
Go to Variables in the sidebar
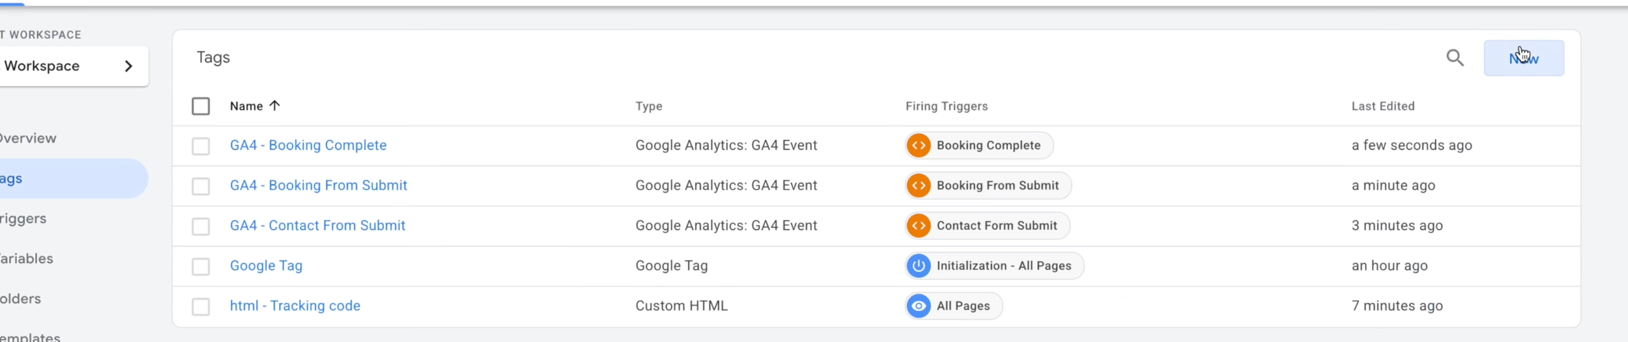click(27, 259)
